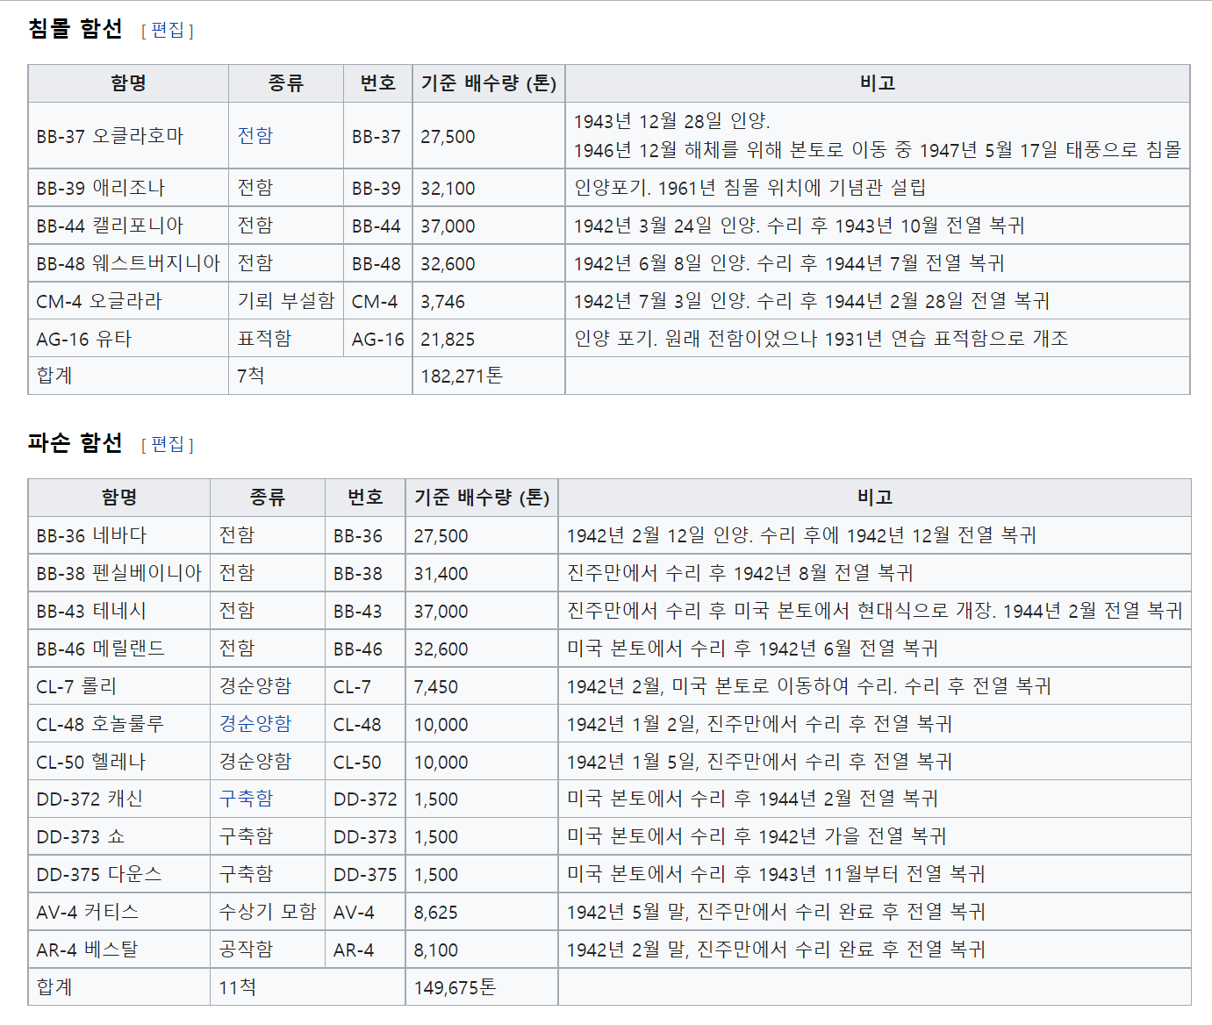Click the AR-4 베스탈 ship name cell
Viewport: 1212px width, 1025px height.
[x=119, y=950]
